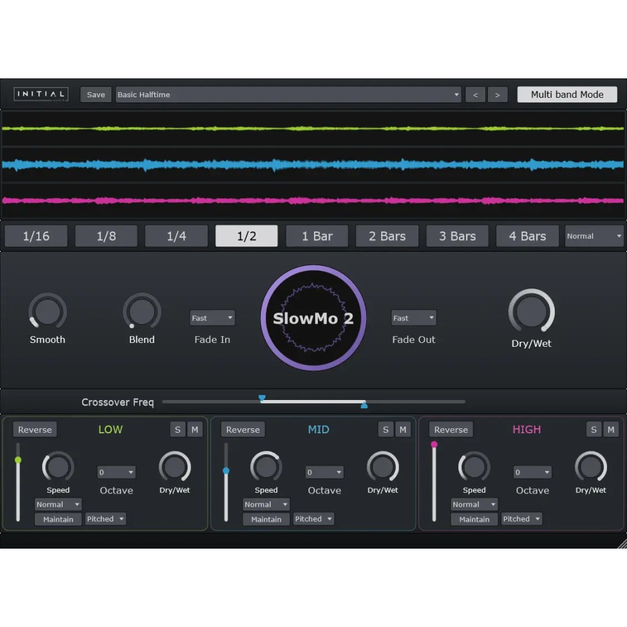Go to next preset with right arrow

click(497, 95)
